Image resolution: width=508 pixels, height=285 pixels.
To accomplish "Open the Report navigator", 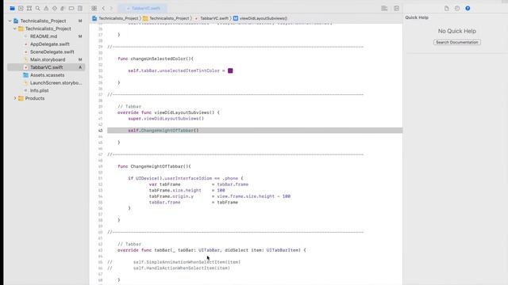I will (x=79, y=9).
